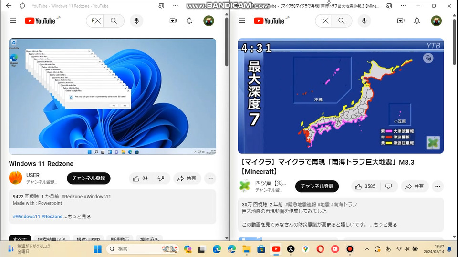Viewport: 458px width, 257px height.
Task: Open the blue #Windows11 hashtag link
Action: pyautogui.click(x=26, y=217)
